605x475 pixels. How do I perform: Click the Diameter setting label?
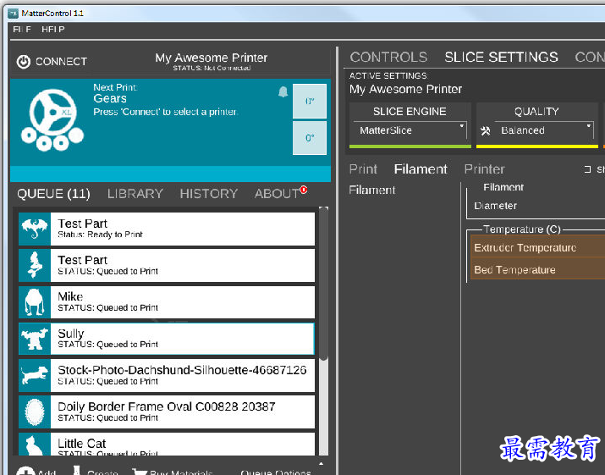pos(495,206)
